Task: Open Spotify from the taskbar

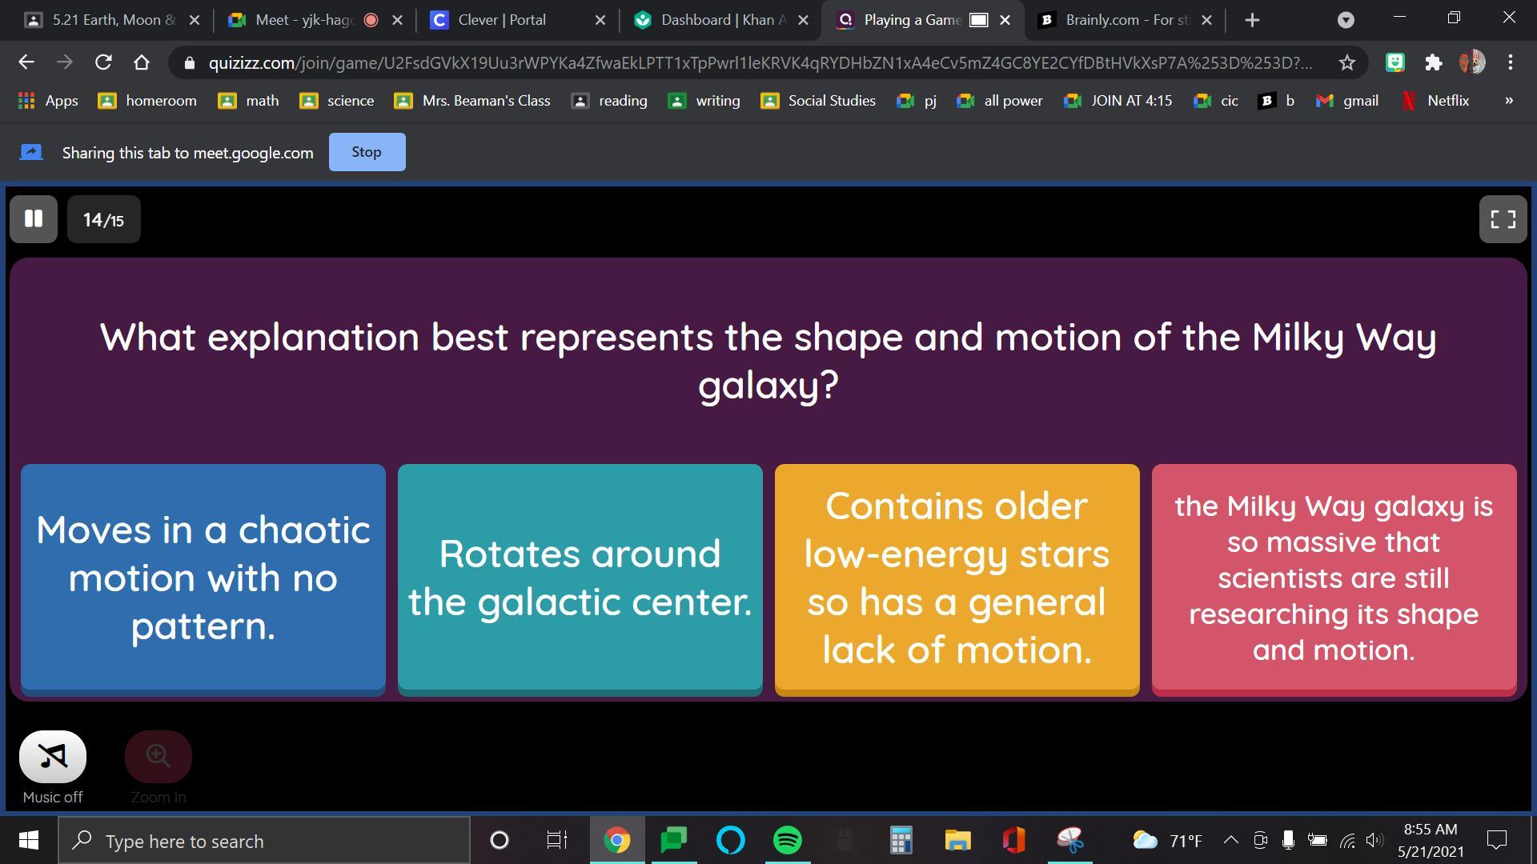Action: [x=788, y=840]
